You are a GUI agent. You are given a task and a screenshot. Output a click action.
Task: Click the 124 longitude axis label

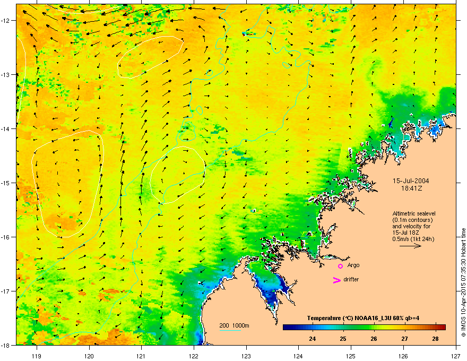click(298, 356)
